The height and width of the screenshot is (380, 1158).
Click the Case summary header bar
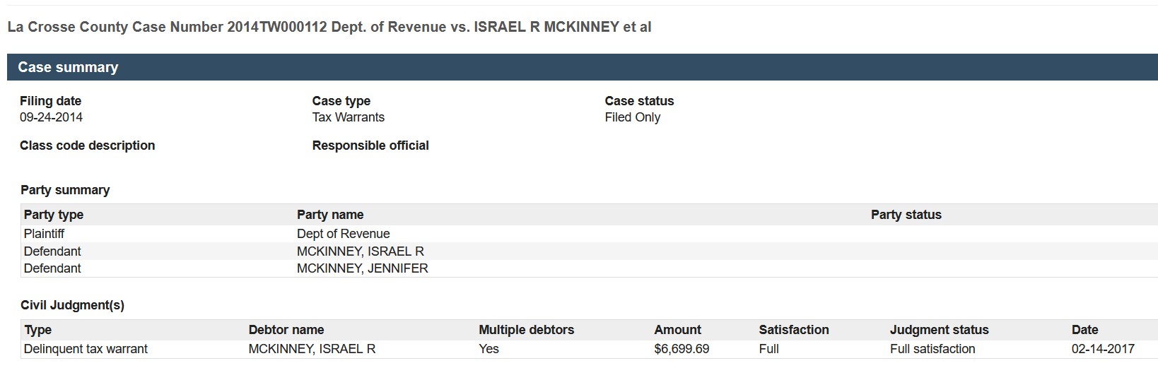point(583,67)
